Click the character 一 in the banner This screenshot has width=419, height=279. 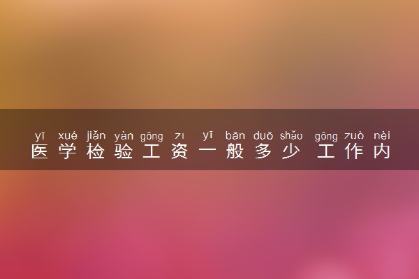207,151
